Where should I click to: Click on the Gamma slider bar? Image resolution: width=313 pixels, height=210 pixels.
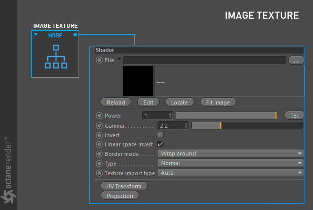coord(248,126)
